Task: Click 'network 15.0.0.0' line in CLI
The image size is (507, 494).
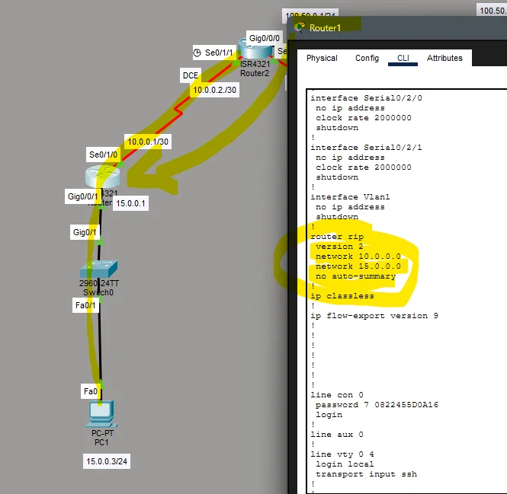Action: [358, 266]
